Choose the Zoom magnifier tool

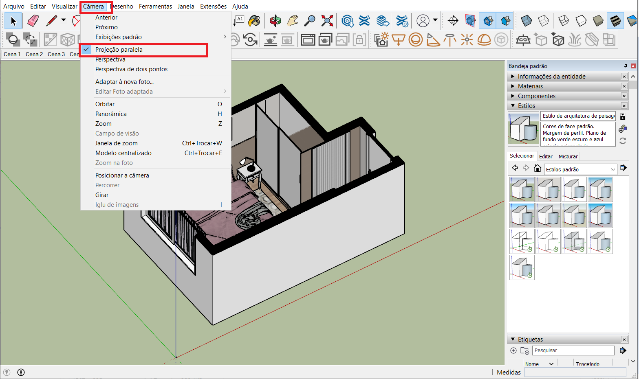coord(310,20)
